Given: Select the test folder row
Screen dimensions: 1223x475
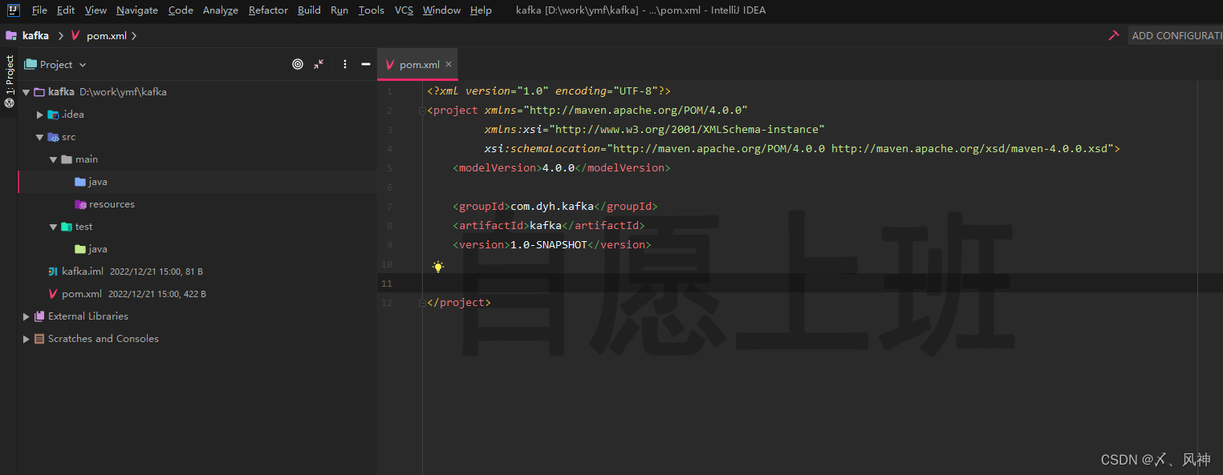Looking at the screenshot, I should tap(197, 227).
